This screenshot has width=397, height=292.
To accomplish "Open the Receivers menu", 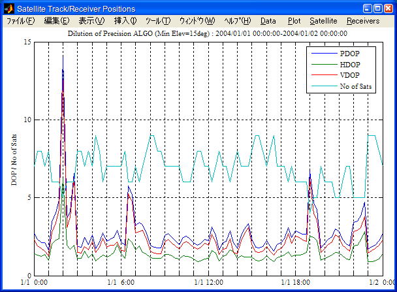I will click(363, 21).
